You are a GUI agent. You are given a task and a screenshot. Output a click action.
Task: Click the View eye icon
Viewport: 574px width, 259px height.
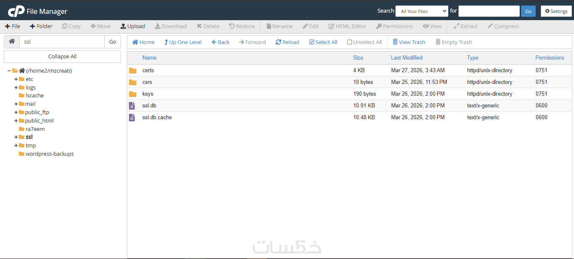pos(426,26)
